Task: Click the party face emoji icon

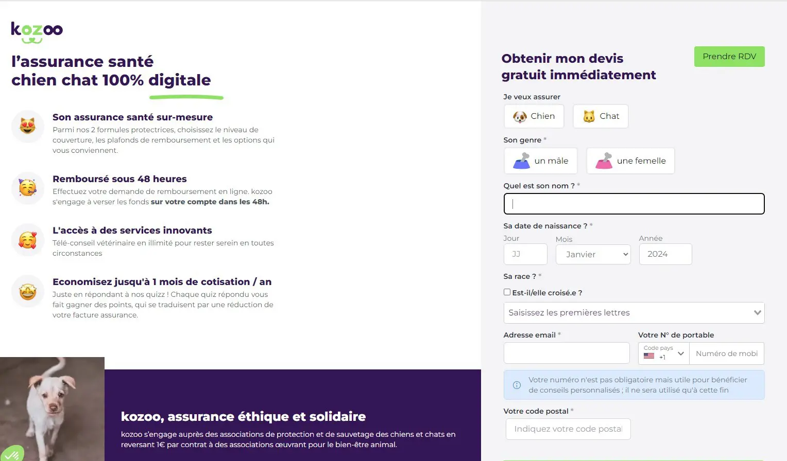Action: 28,188
